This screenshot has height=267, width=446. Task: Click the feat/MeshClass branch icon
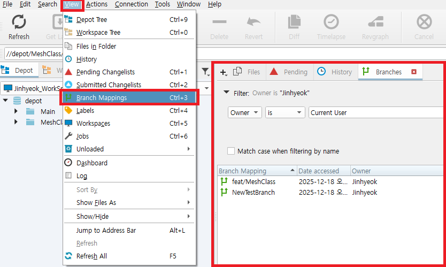(x=224, y=181)
